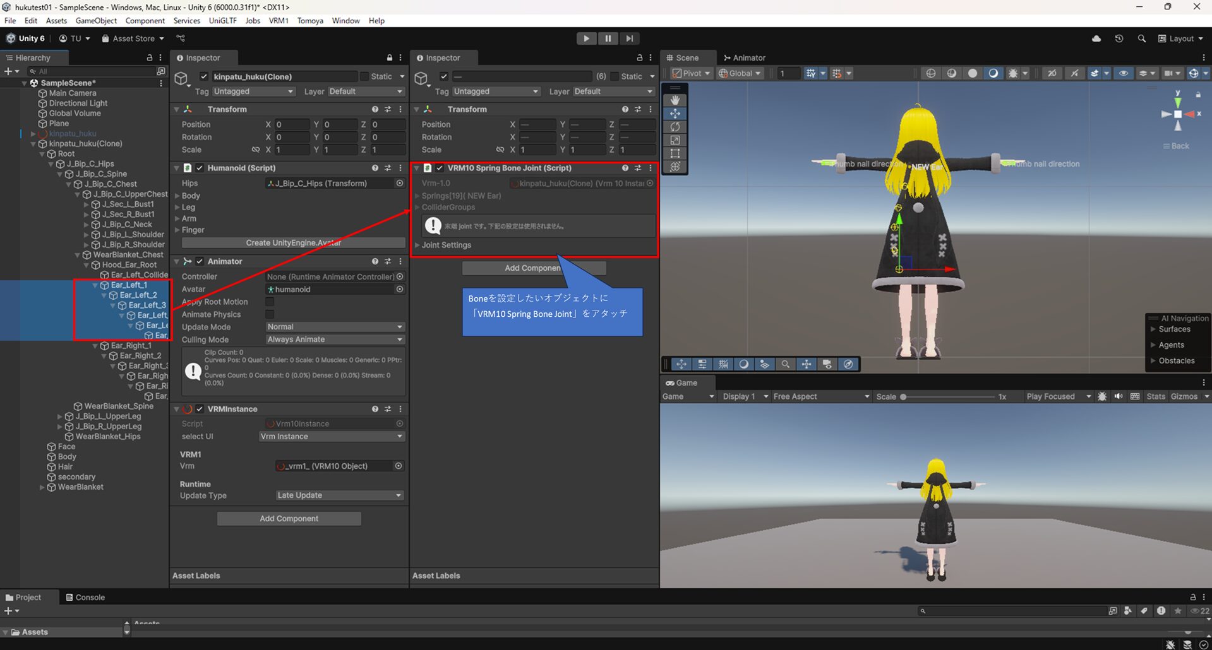The height and width of the screenshot is (650, 1212).
Task: Switch to the Console tab
Action: 85,597
